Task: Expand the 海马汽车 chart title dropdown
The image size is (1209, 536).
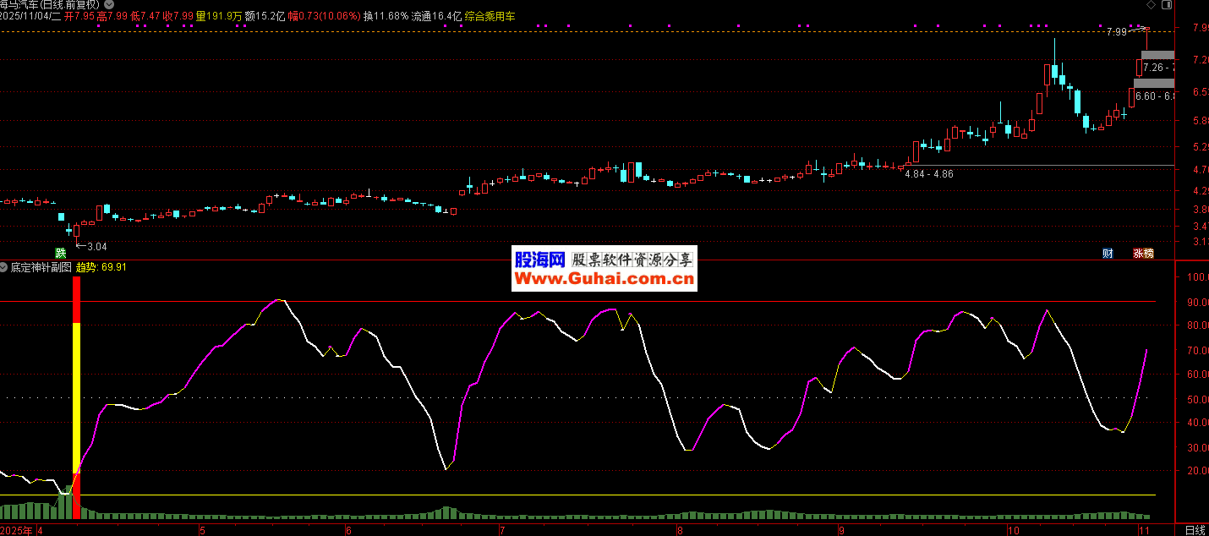Action: pyautogui.click(x=107, y=4)
